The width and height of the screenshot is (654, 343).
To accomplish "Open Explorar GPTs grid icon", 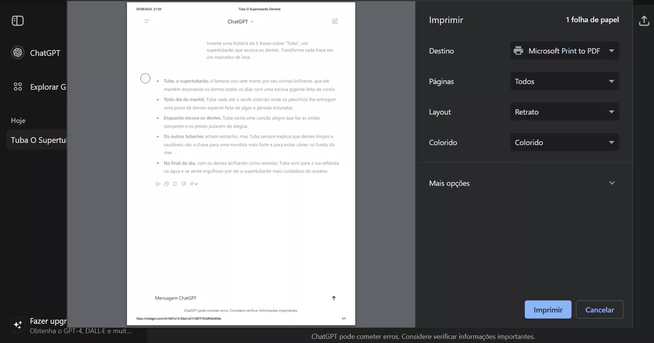I will 18,87.
